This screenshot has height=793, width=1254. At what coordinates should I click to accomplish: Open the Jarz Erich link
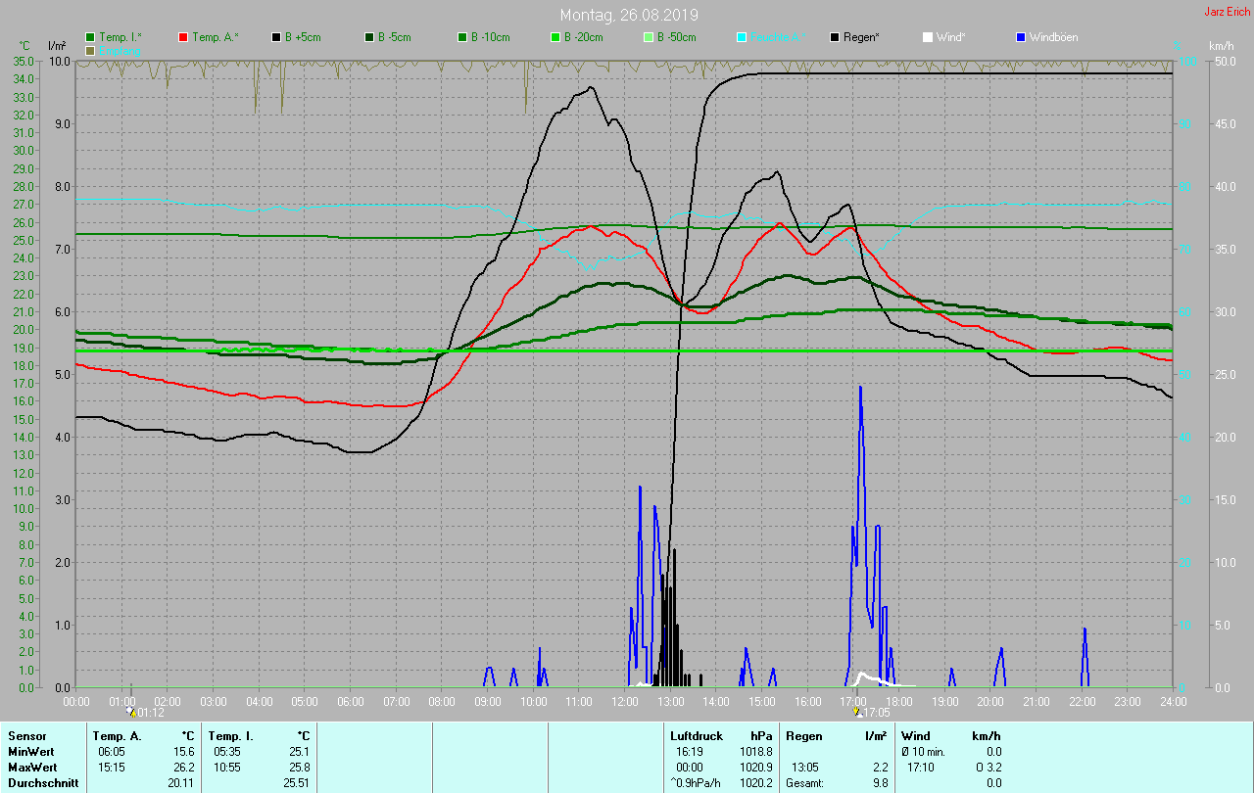1227,12
